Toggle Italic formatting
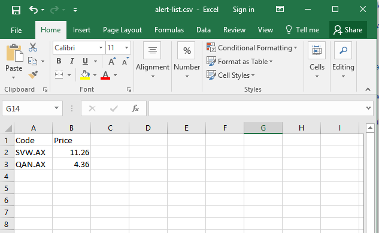Viewport: 379px width, 233px height. coord(72,61)
